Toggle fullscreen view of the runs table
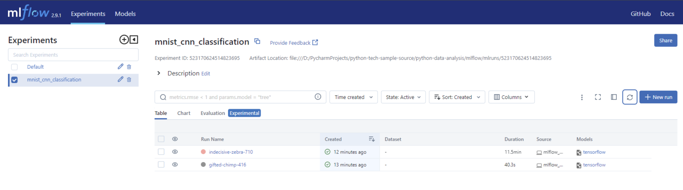This screenshot has height=190, width=683. (598, 97)
